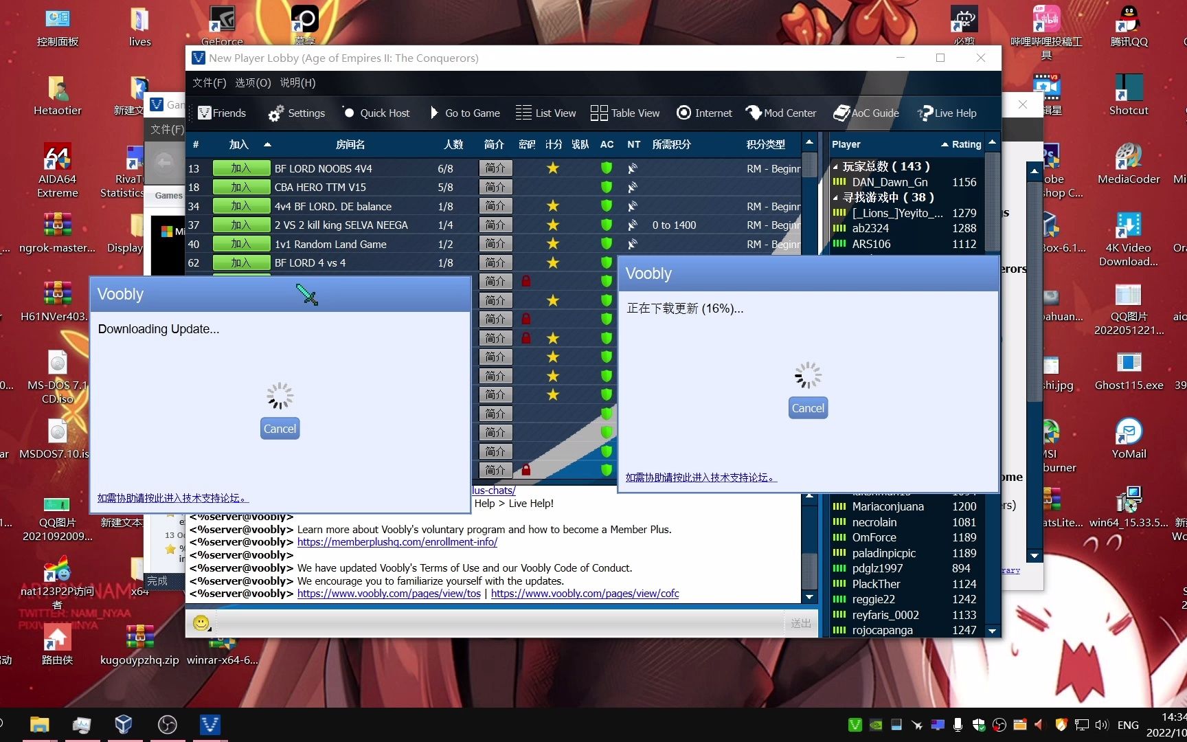Screen dimensions: 1187x742
Task: Join room 2 VS 2 kill king SELVA NEEGA
Action: coord(241,225)
